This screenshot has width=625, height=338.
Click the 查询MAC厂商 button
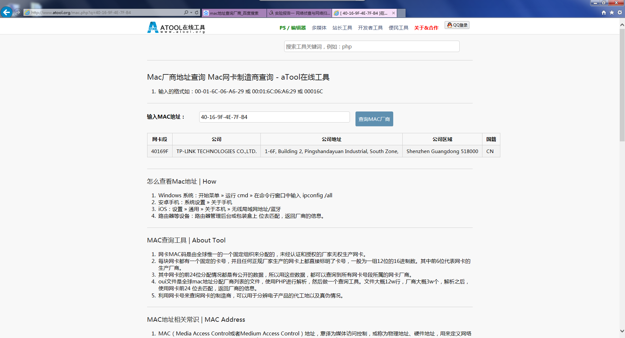click(374, 119)
